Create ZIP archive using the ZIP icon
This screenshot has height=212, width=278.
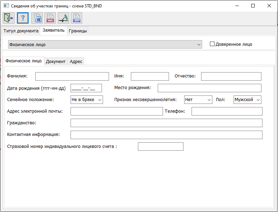tap(77, 18)
